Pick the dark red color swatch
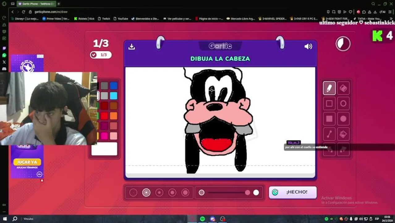395x223 pixels. click(104, 106)
